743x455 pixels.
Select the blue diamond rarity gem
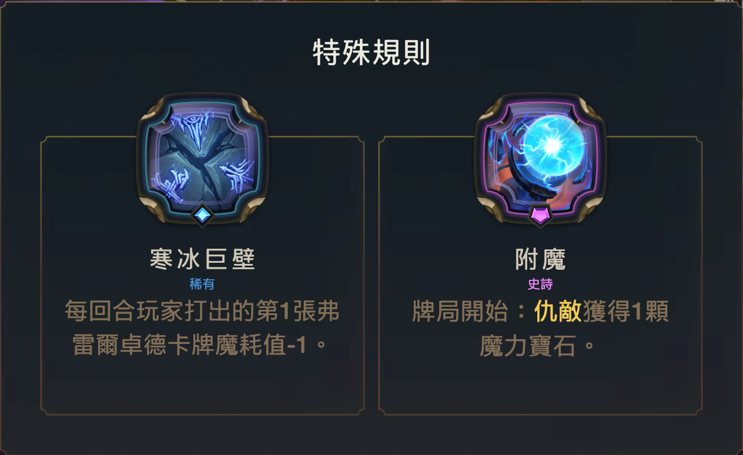202,215
